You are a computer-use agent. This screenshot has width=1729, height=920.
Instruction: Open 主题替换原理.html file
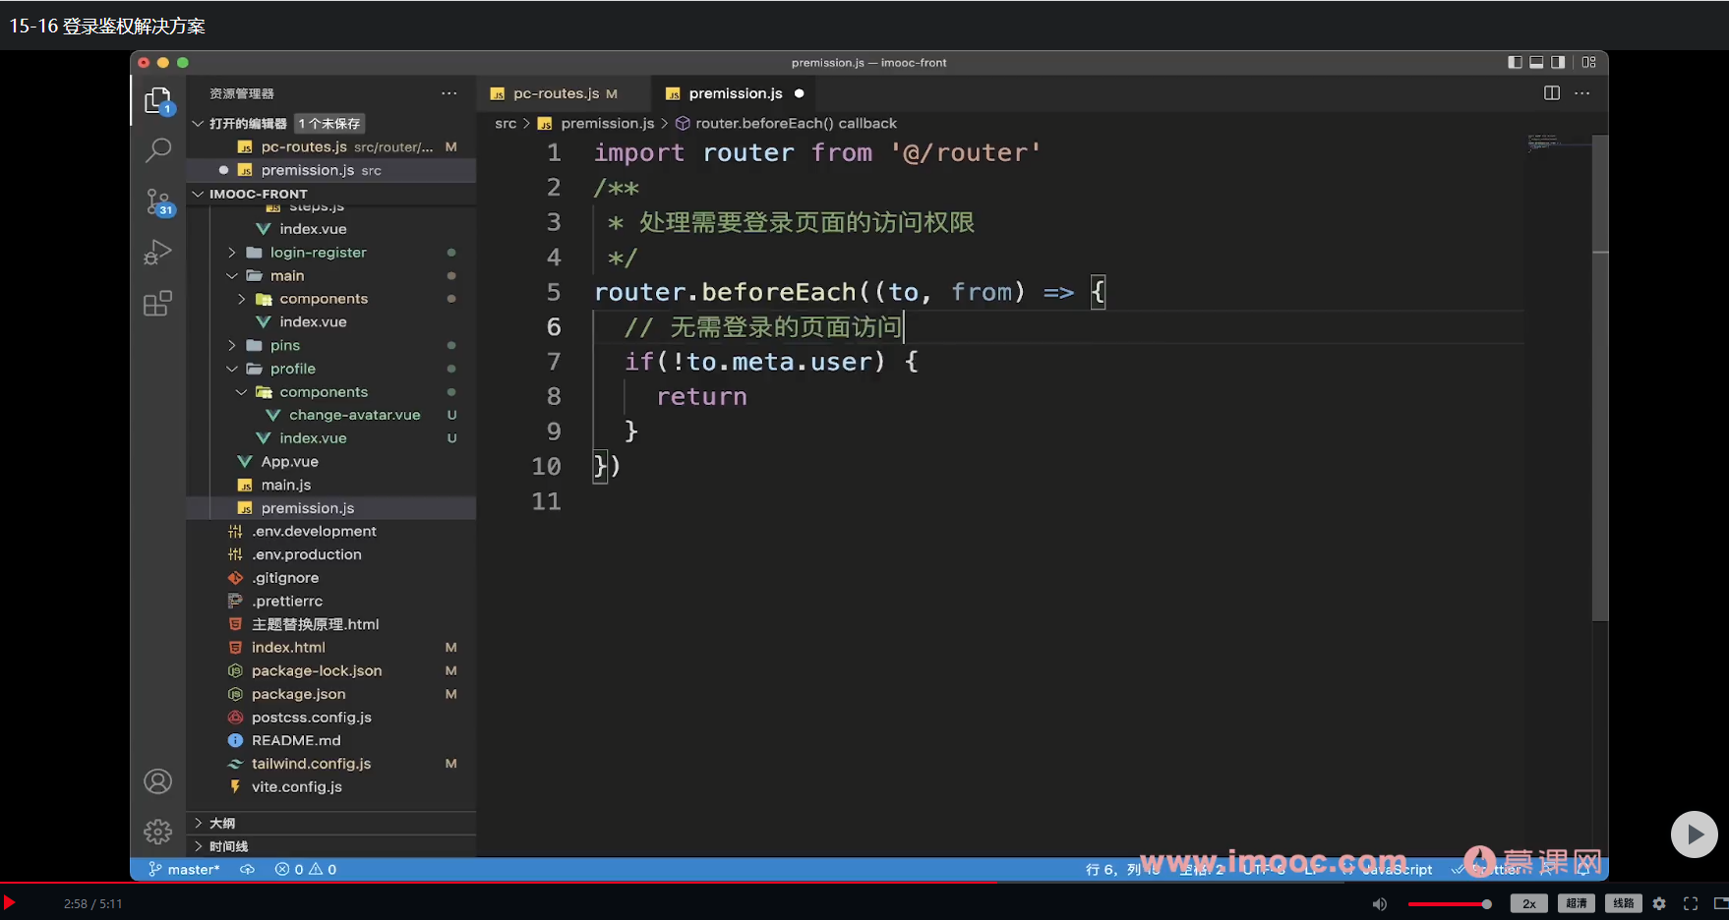(x=315, y=624)
